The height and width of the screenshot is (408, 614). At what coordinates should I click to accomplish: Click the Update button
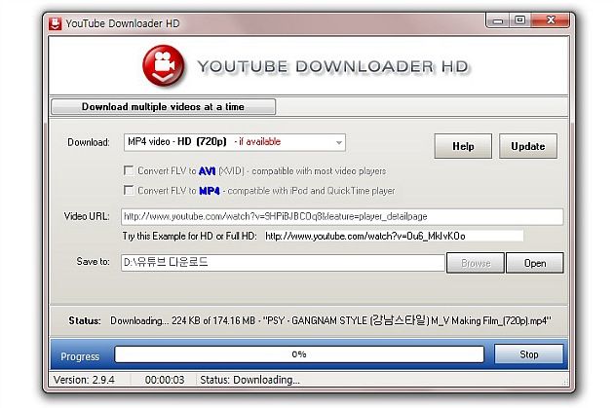[x=528, y=146]
